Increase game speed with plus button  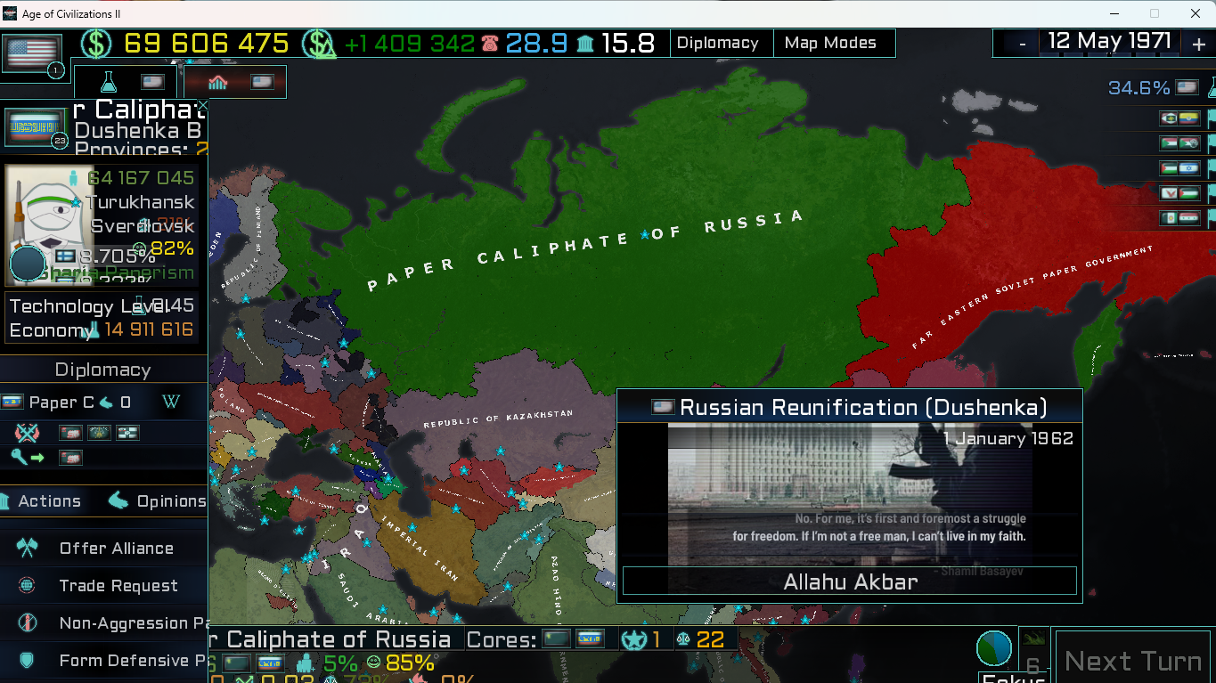pyautogui.click(x=1198, y=44)
